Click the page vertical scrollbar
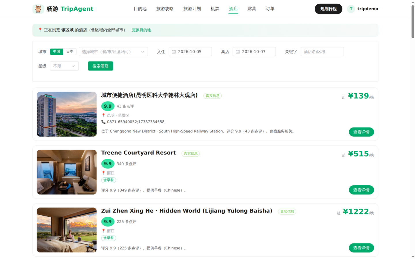This screenshot has height=259, width=415. click(x=413, y=22)
